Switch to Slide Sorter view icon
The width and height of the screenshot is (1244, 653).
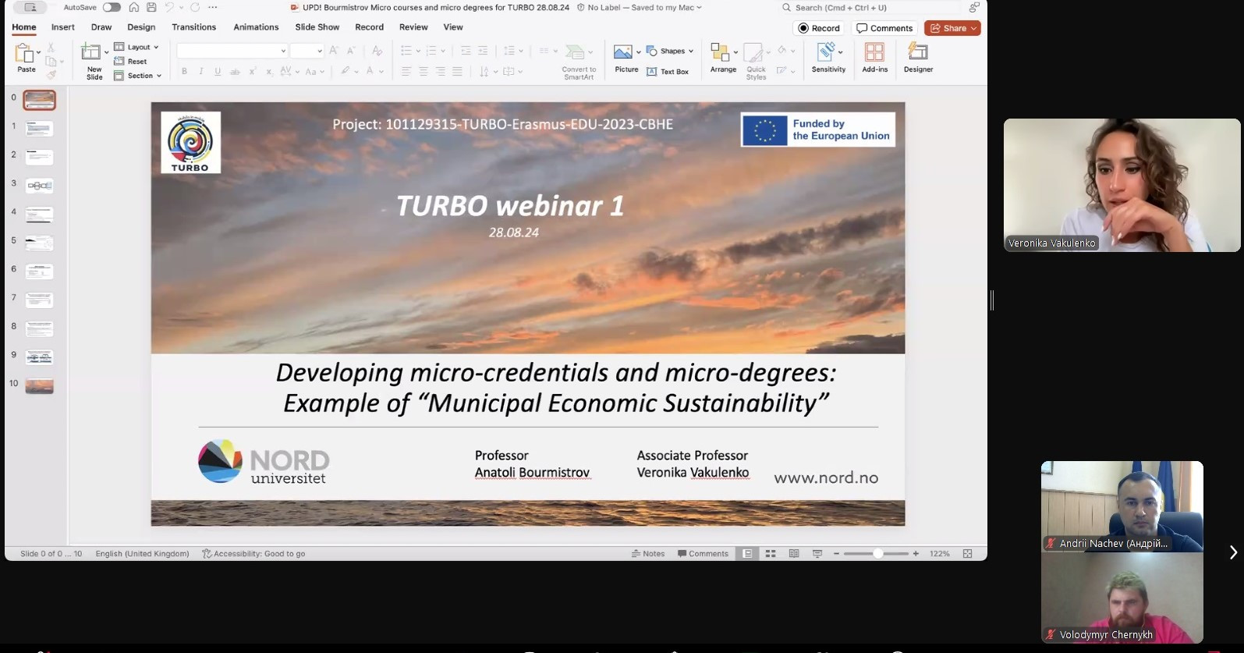[x=771, y=554]
